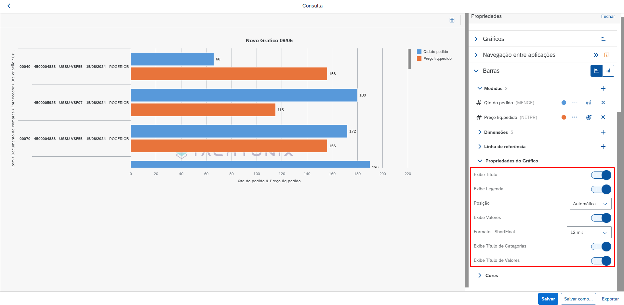This screenshot has width=624, height=305.
Task: Click the orange Preço líq.pedido color swatch
Action: 564,117
